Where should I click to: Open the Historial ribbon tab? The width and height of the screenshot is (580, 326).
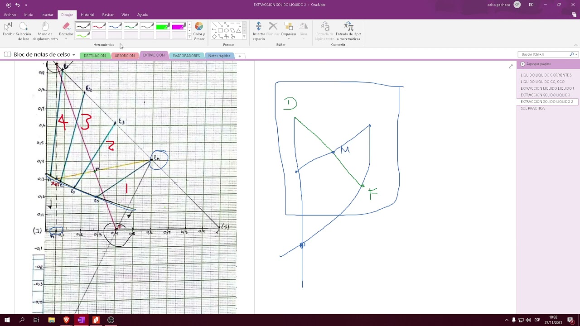87,14
